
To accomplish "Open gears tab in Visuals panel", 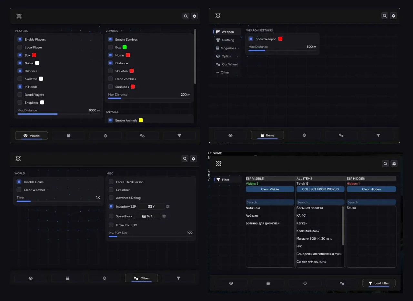I will coord(142,136).
